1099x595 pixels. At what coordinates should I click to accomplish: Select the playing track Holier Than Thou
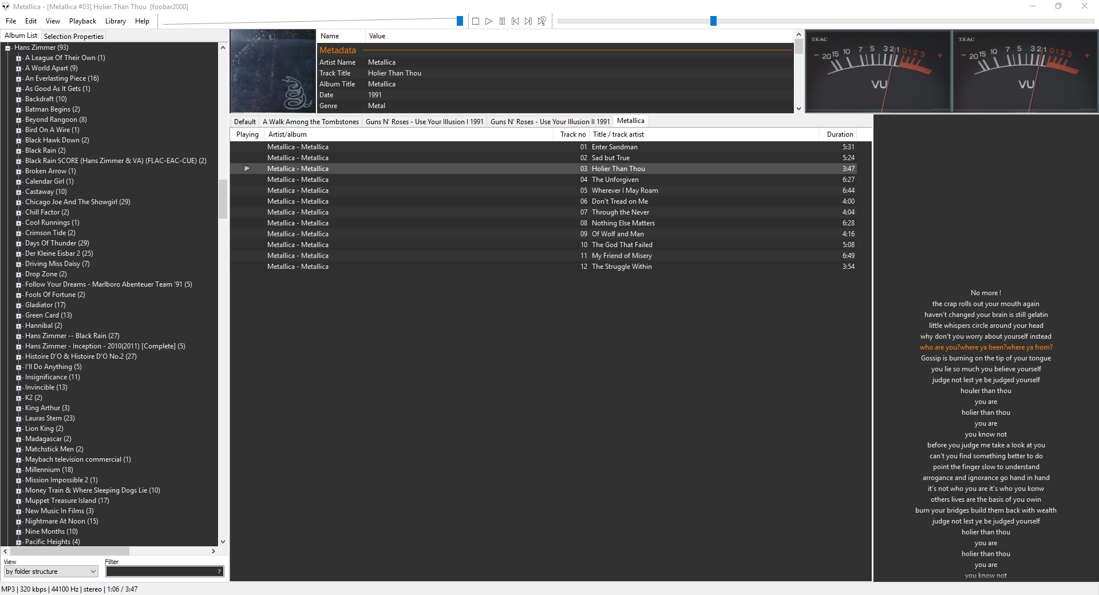543,169
